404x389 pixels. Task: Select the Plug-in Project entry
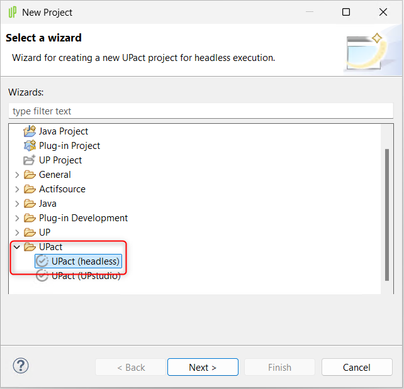point(69,146)
